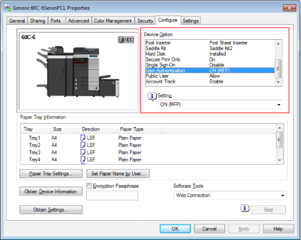
Task: Select User Authentication option row
Action: 210,70
